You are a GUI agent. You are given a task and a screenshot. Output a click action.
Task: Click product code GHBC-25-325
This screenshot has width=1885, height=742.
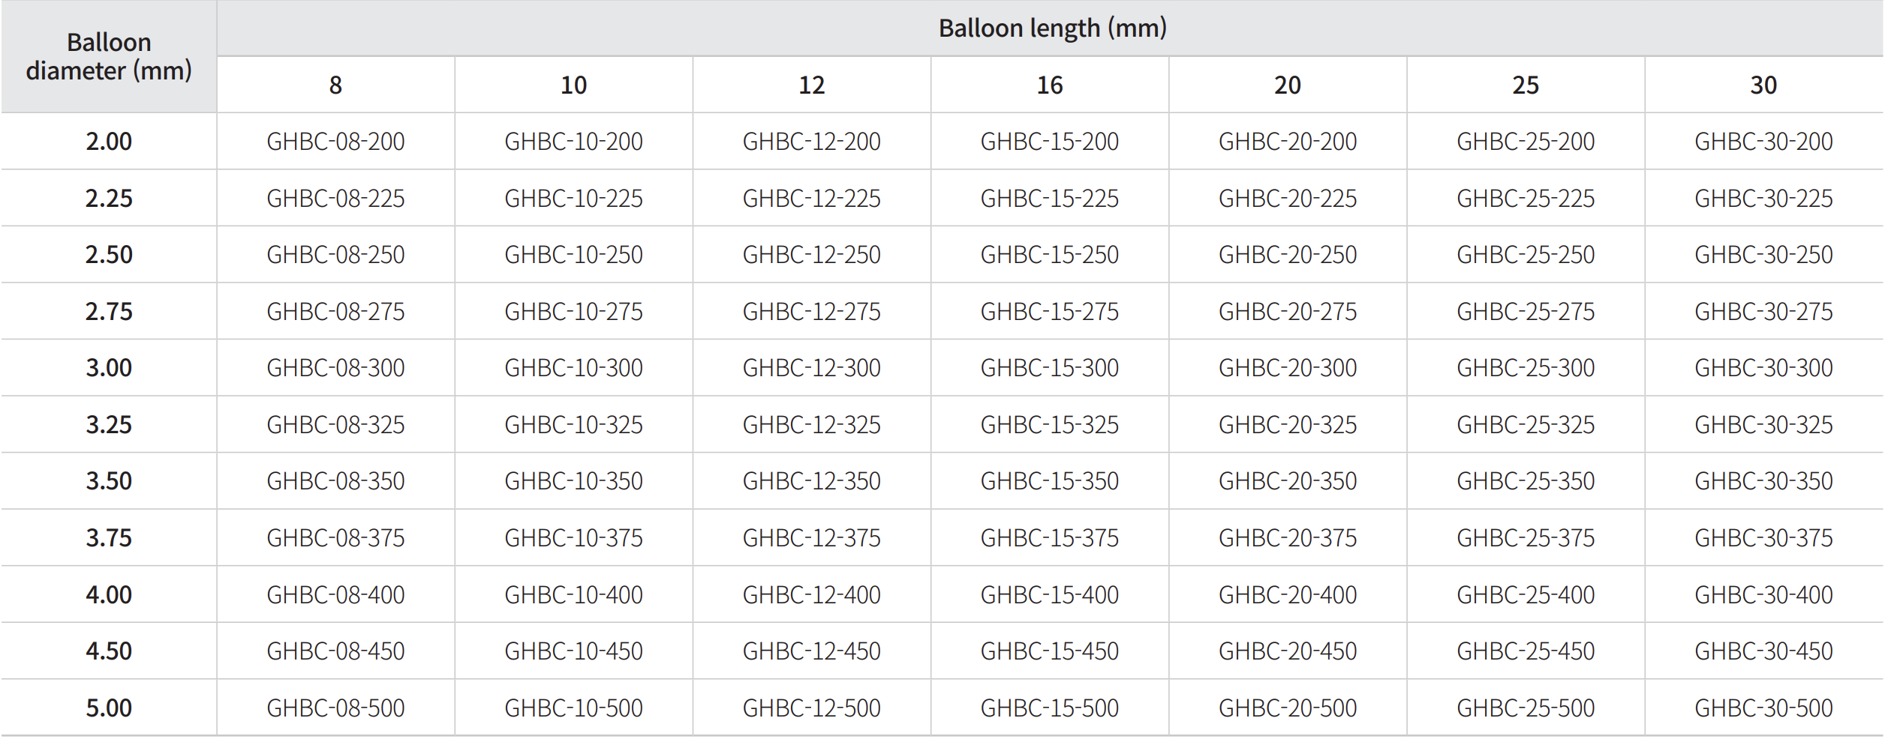1525,425
